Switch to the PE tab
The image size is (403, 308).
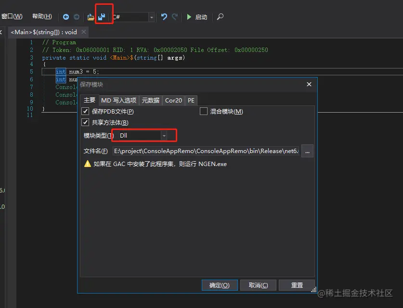[x=191, y=101]
